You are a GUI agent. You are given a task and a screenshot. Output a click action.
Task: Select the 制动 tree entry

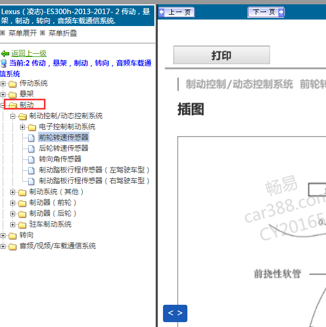click(x=27, y=105)
